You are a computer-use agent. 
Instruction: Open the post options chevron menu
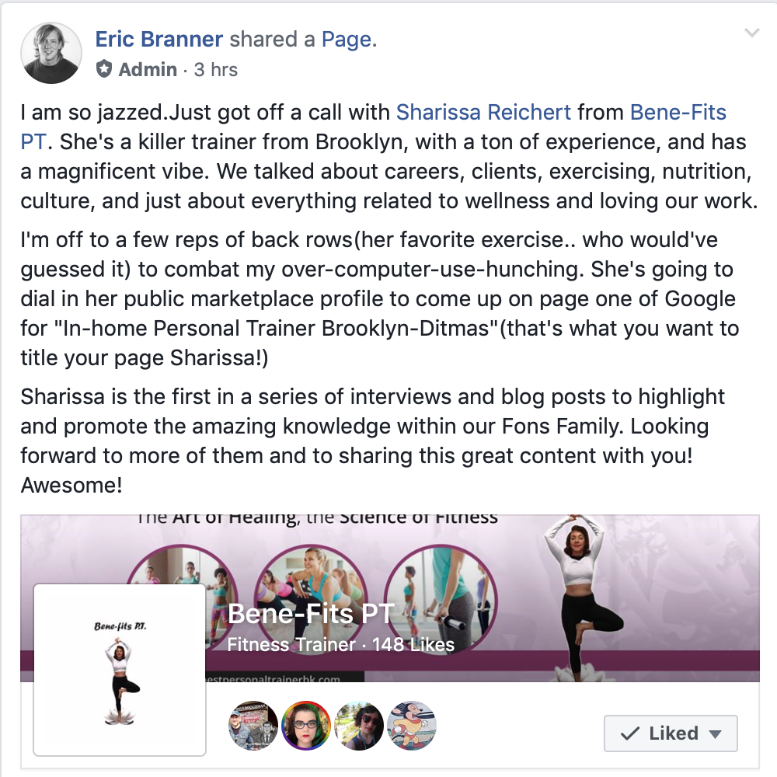751,33
